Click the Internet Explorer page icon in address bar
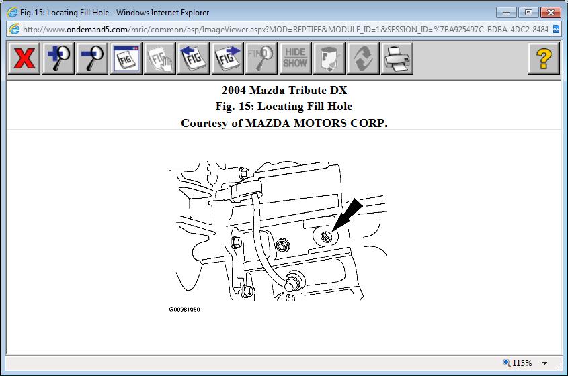This screenshot has height=376, width=568. click(x=14, y=30)
